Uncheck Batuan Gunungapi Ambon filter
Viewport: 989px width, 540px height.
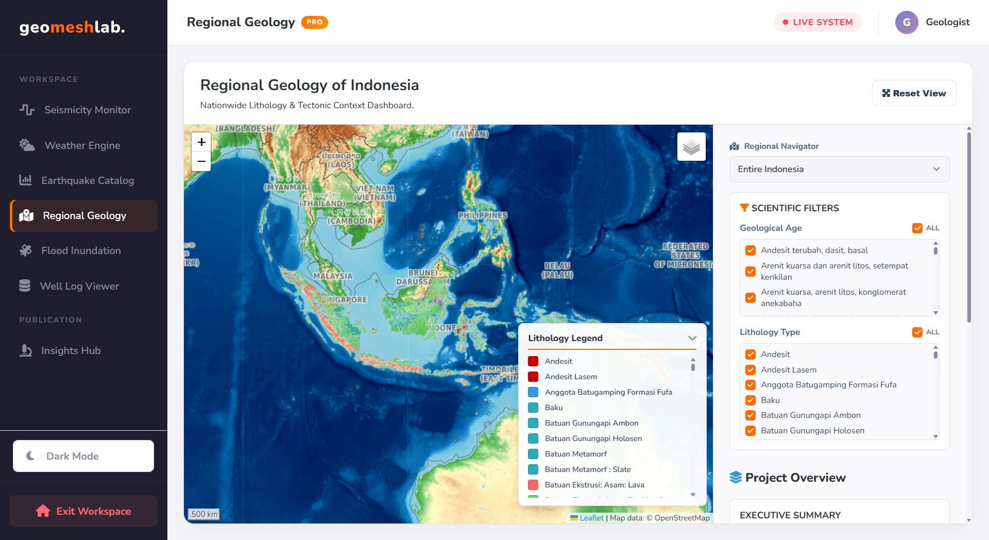pyautogui.click(x=751, y=415)
